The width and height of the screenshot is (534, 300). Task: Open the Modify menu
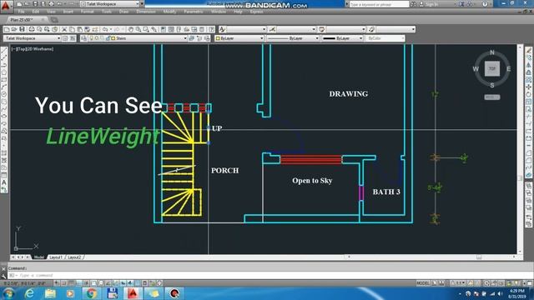tap(169, 12)
